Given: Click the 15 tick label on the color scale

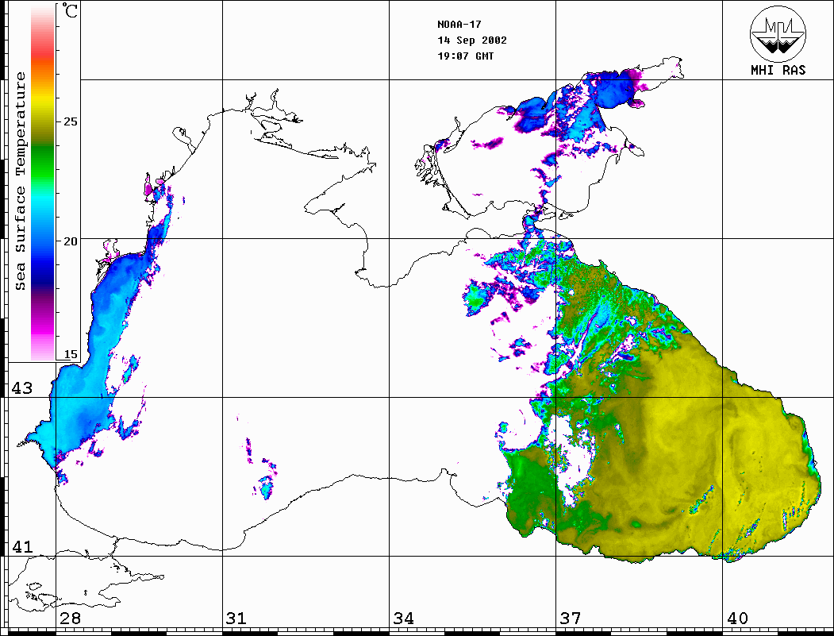Looking at the screenshot, I should click(70, 354).
